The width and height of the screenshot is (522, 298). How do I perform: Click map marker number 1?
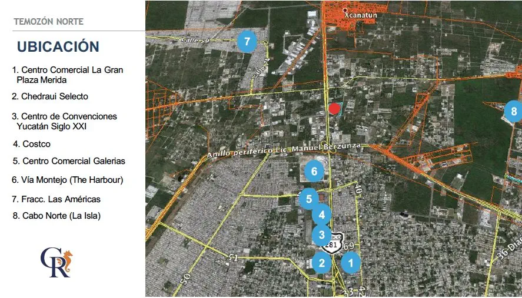click(351, 263)
